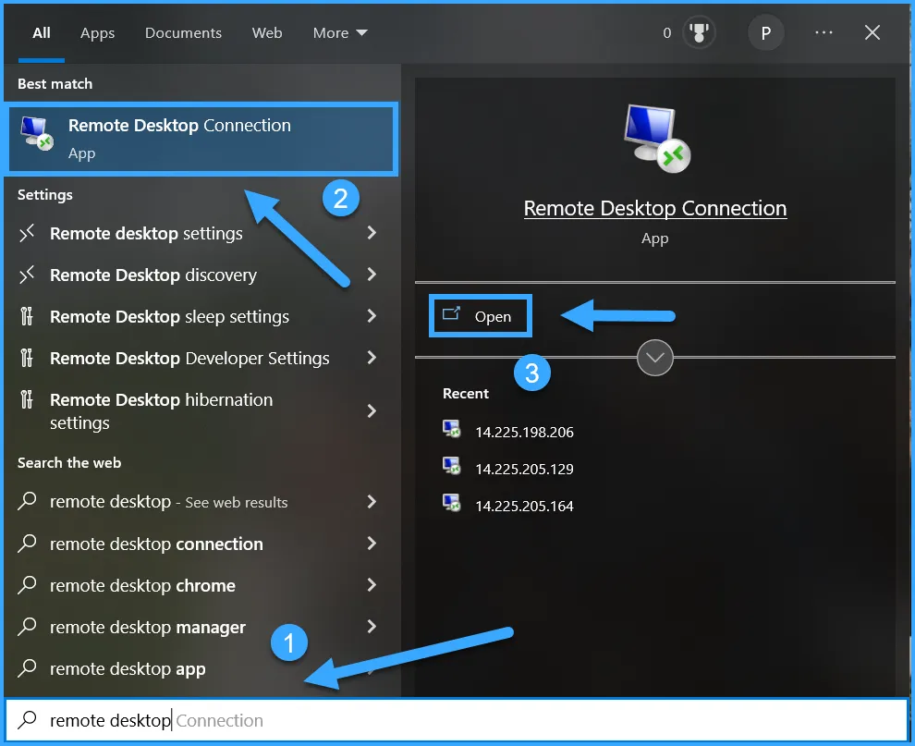This screenshot has height=746, width=915.
Task: Expand the remote desktop manager suggestion chevron
Action: pyautogui.click(x=371, y=627)
